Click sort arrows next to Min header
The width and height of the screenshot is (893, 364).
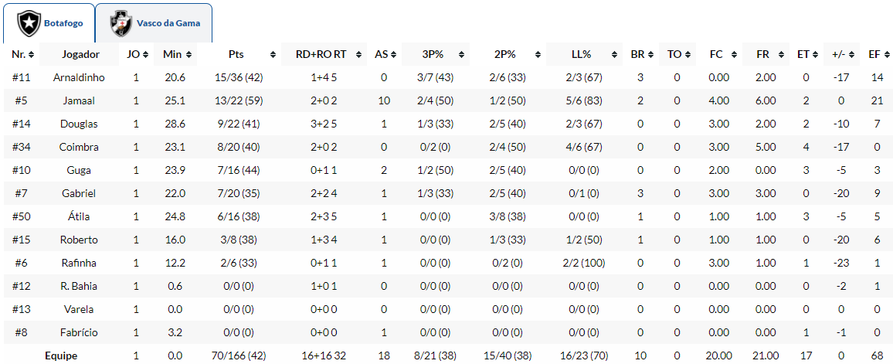click(x=190, y=54)
